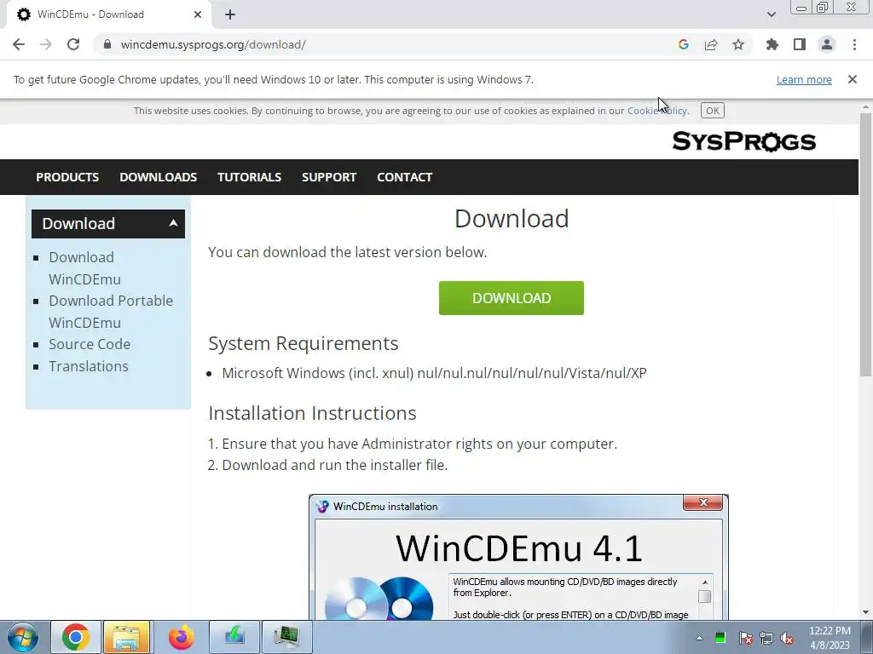Close the WinCDEmu - Download tab
The height and width of the screenshot is (654, 873).
[198, 14]
